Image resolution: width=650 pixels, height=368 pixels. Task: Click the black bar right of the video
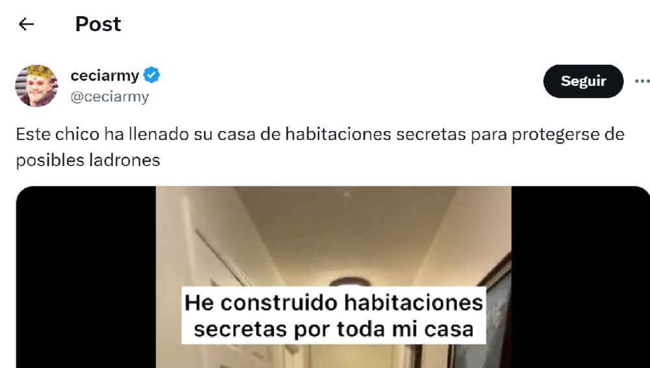coord(580,277)
